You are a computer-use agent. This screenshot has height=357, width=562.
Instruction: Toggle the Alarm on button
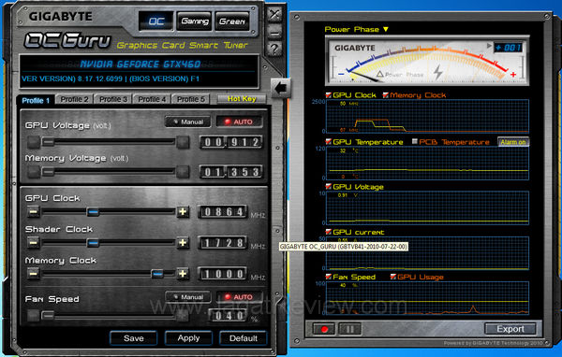click(513, 142)
